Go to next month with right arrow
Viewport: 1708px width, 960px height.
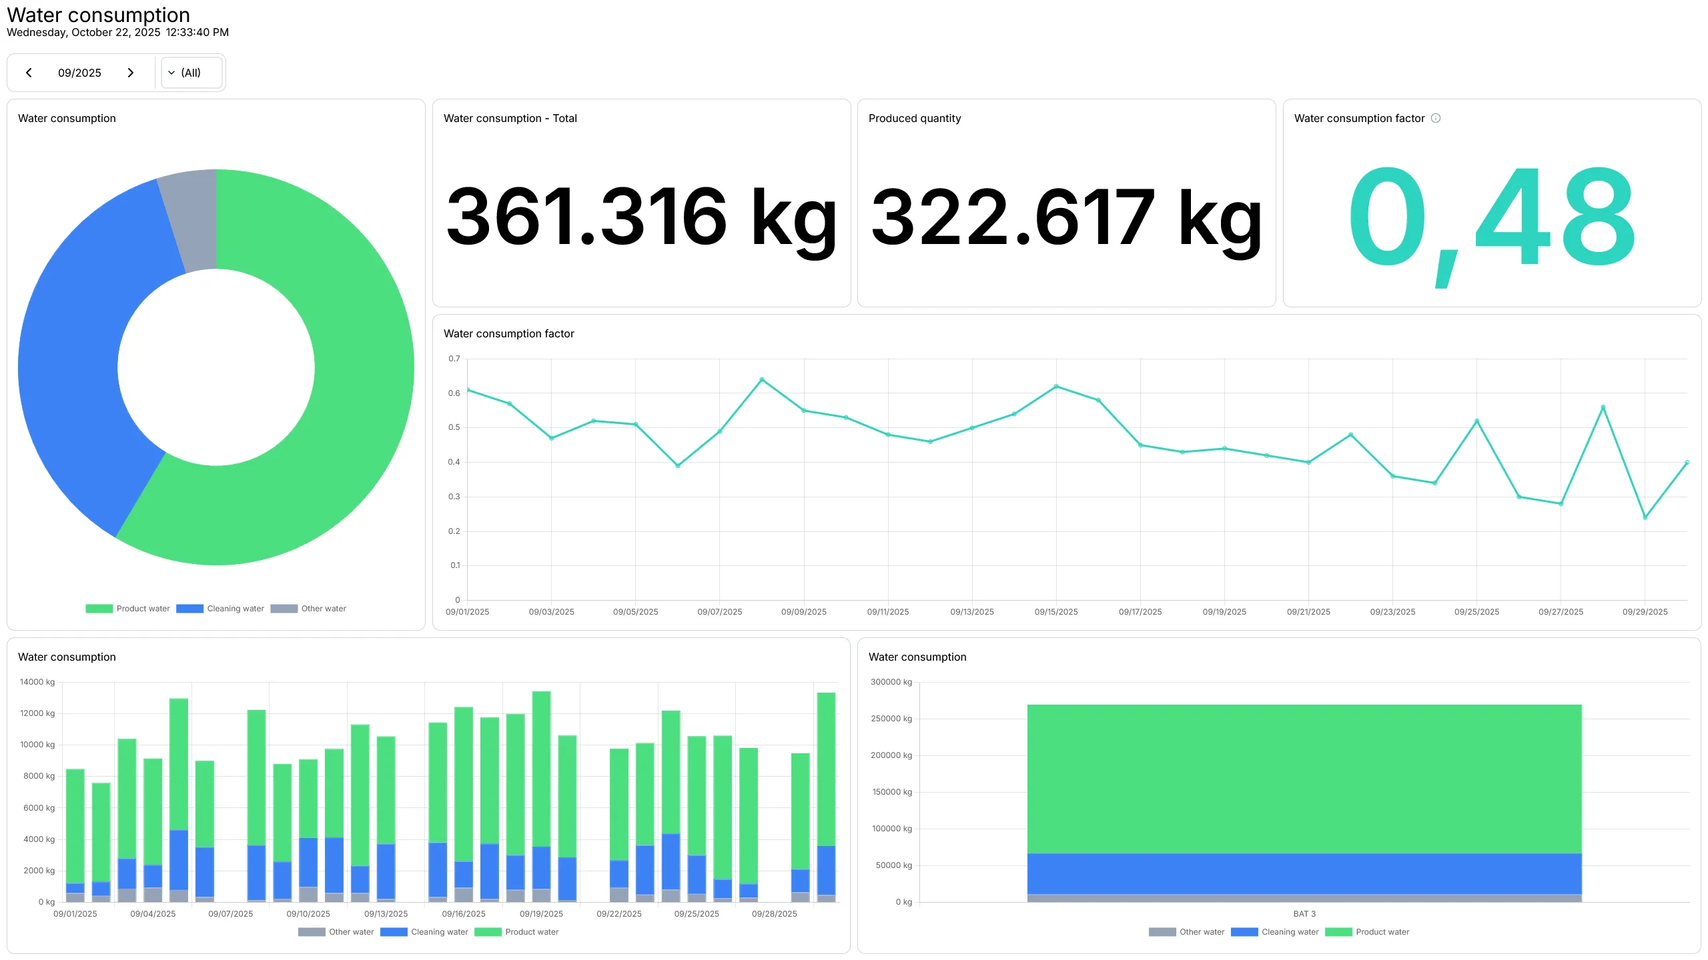coord(131,73)
